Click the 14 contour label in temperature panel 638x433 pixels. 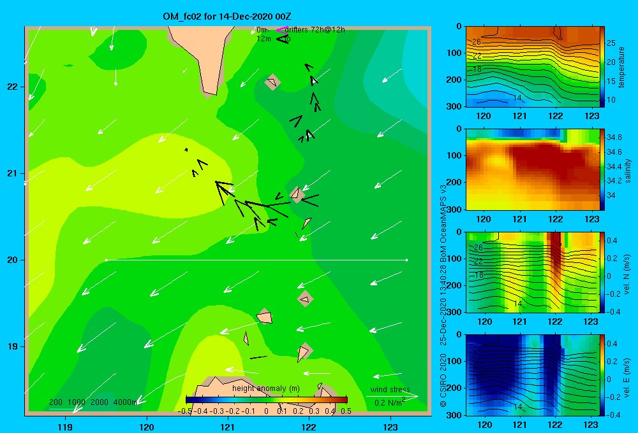517,98
